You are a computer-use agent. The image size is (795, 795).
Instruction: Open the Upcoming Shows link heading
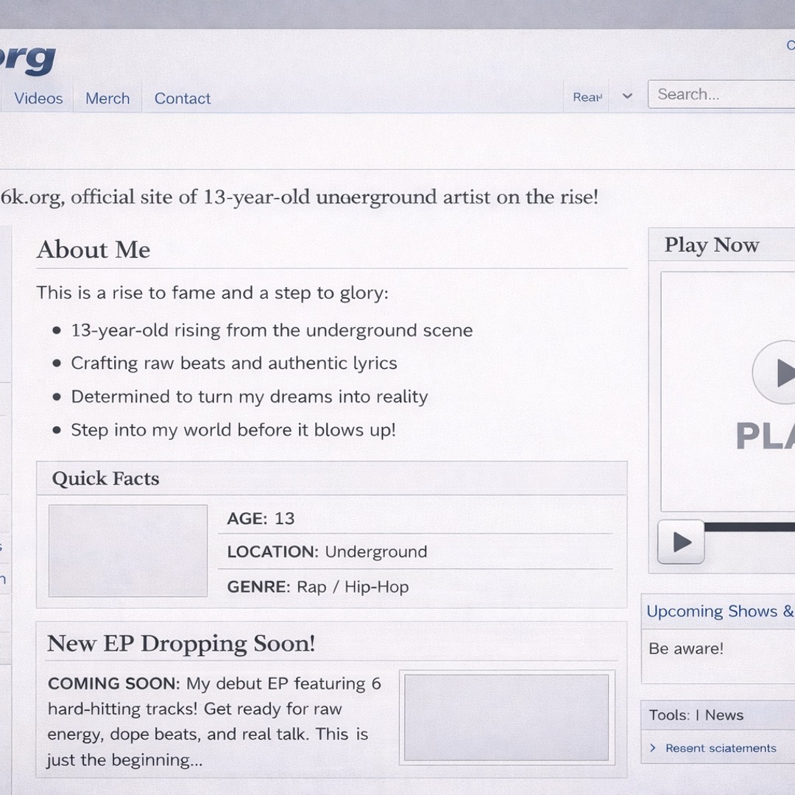[720, 612]
